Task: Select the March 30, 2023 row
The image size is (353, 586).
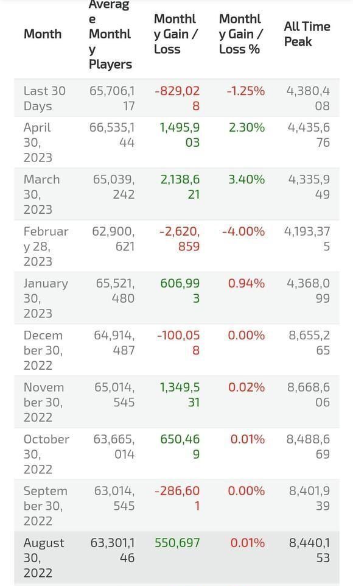Action: [x=177, y=194]
